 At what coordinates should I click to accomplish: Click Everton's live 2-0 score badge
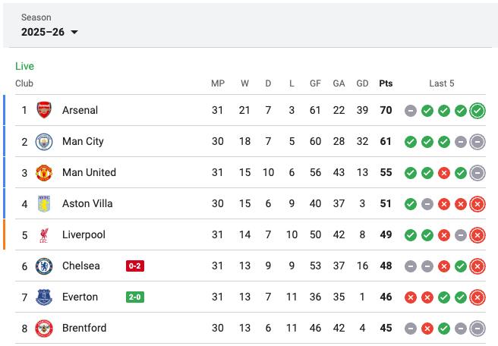[134, 297]
